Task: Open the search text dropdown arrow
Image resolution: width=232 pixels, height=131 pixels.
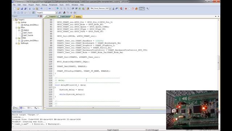Action: coord(110,9)
